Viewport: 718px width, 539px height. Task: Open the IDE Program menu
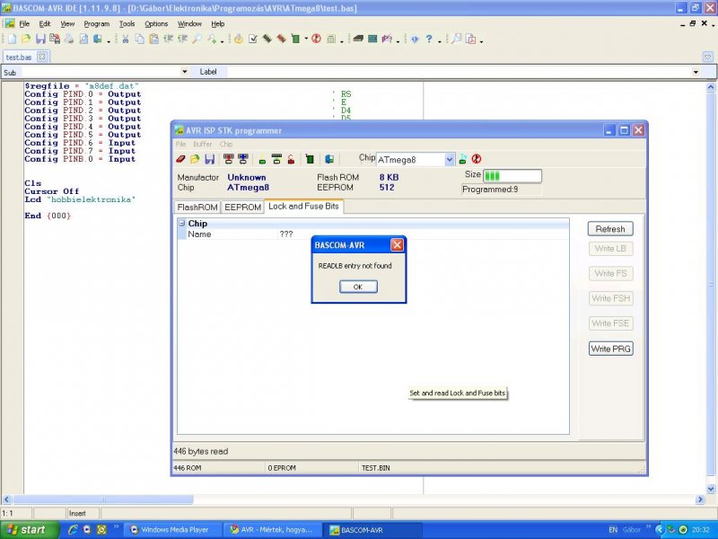click(97, 24)
